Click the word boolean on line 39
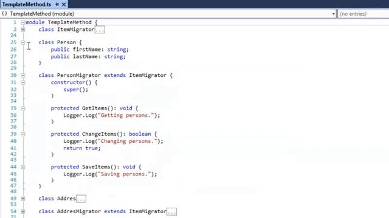This screenshot has width=389, height=218. point(140,134)
